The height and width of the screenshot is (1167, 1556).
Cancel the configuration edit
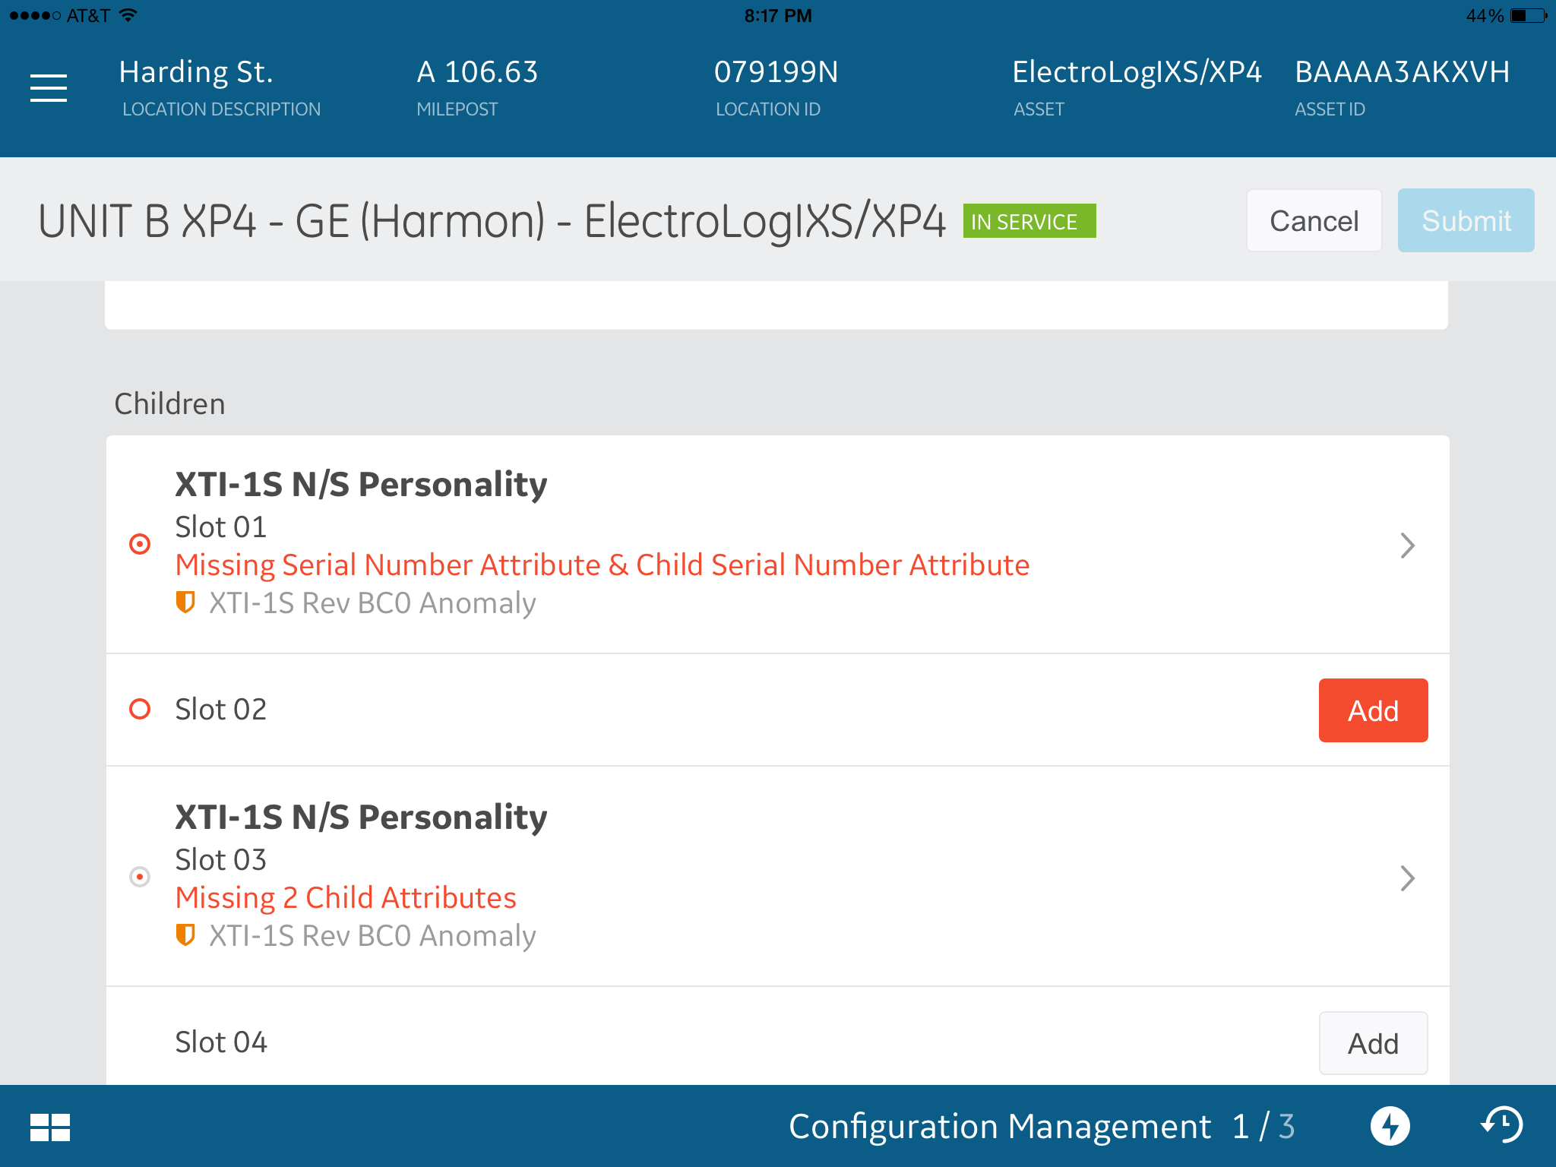(x=1314, y=221)
